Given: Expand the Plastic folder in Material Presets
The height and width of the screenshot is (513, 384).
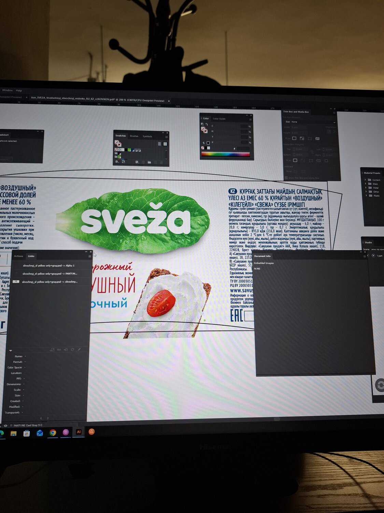Looking at the screenshot, I should [x=366, y=196].
